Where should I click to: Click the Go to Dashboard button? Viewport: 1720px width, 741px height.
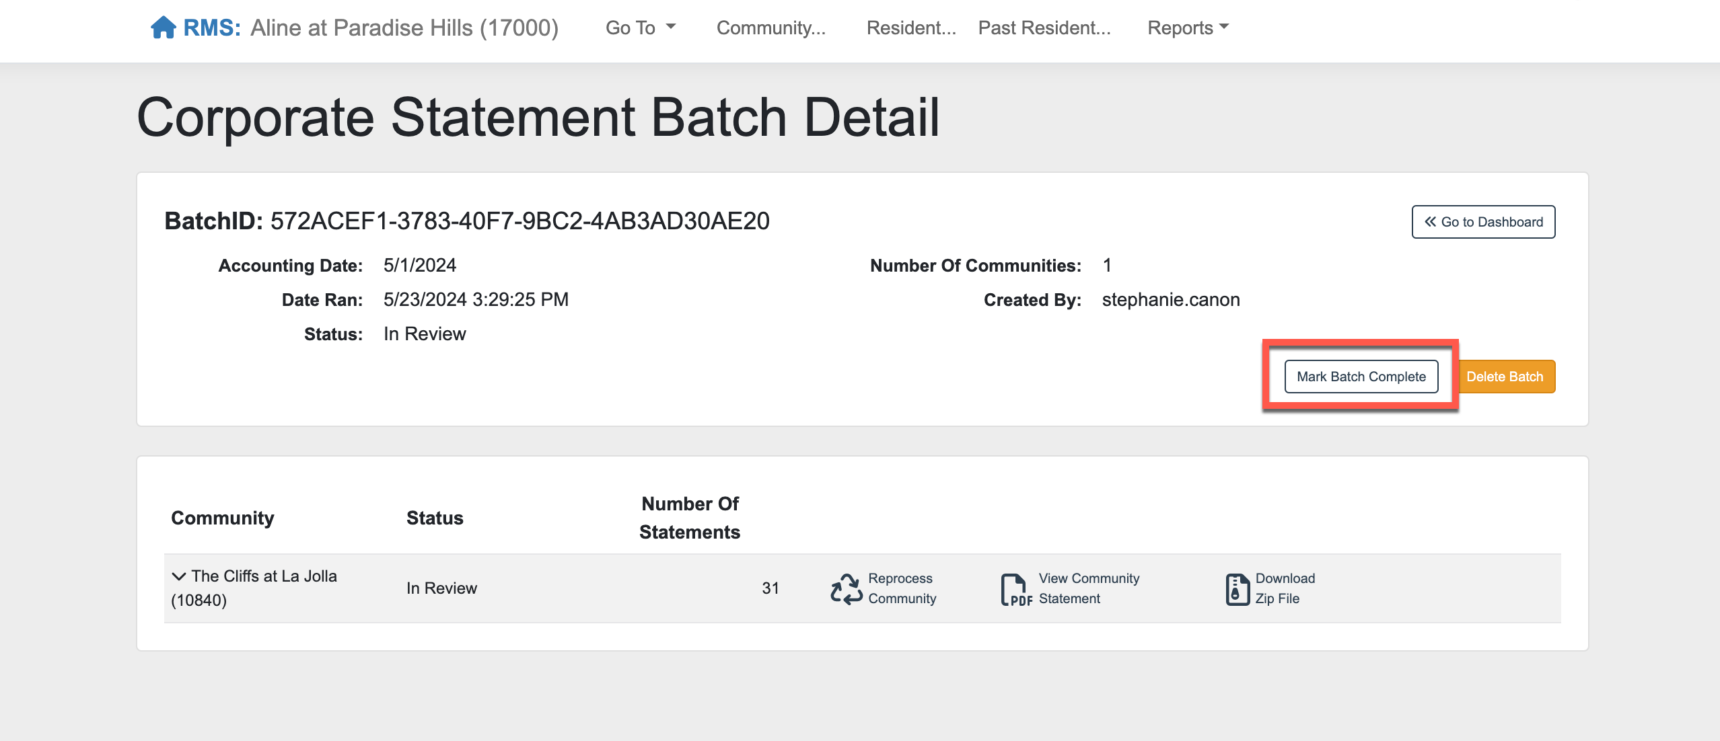pos(1483,222)
